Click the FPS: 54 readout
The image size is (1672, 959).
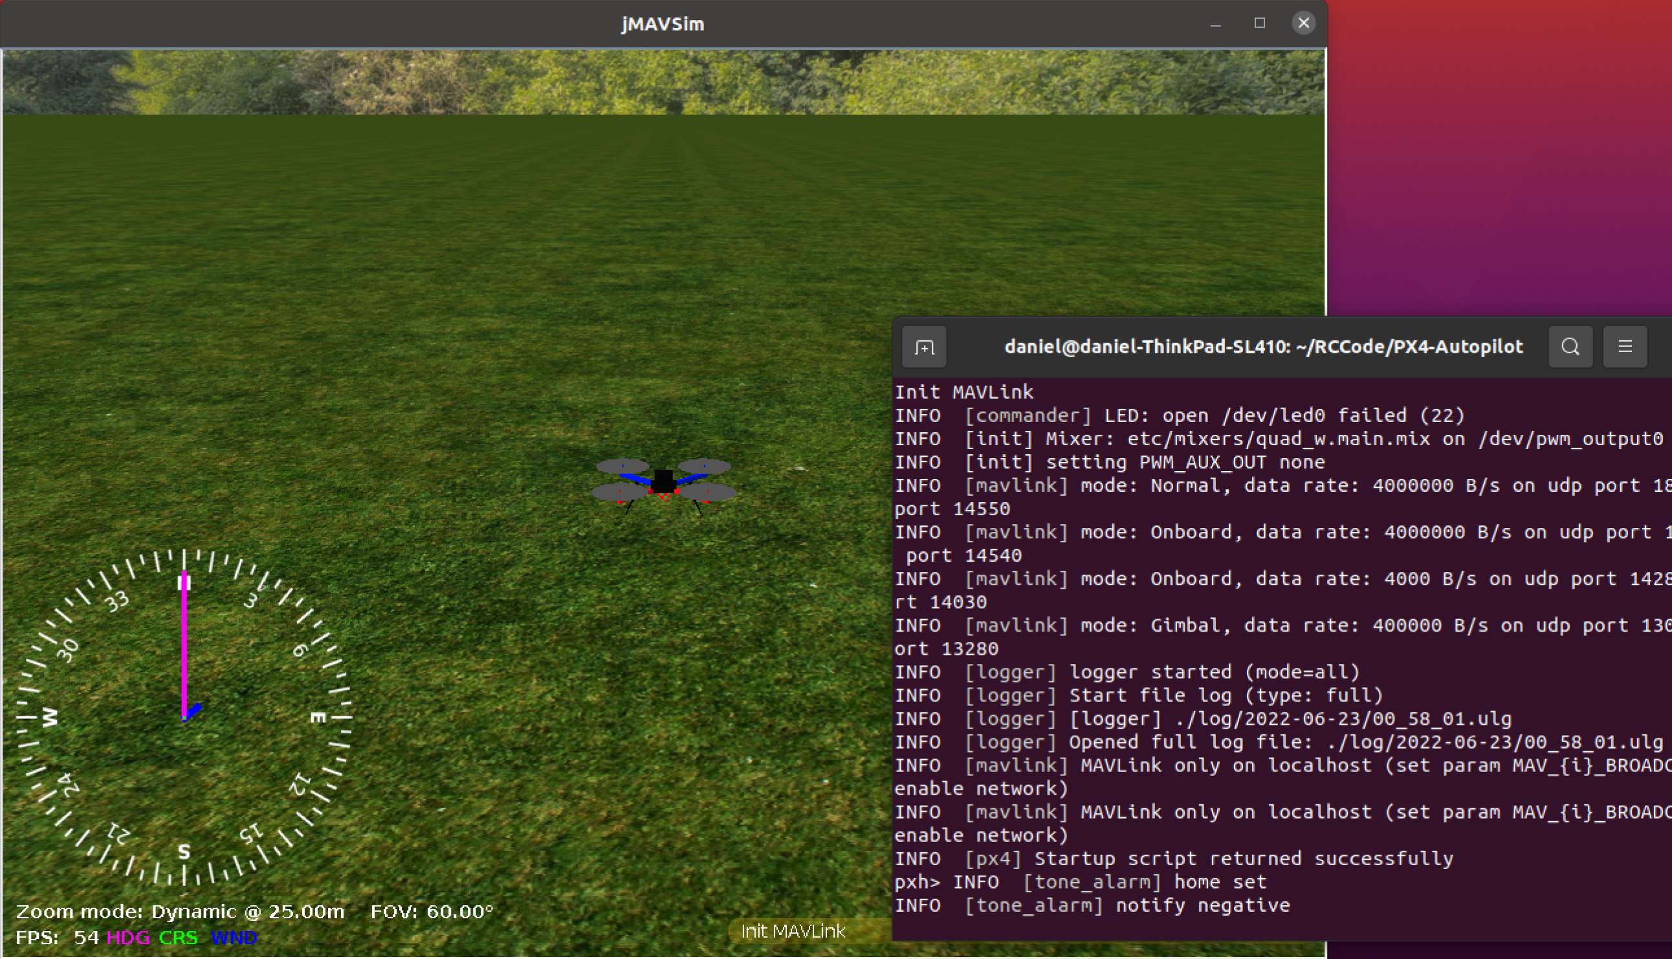(x=58, y=938)
